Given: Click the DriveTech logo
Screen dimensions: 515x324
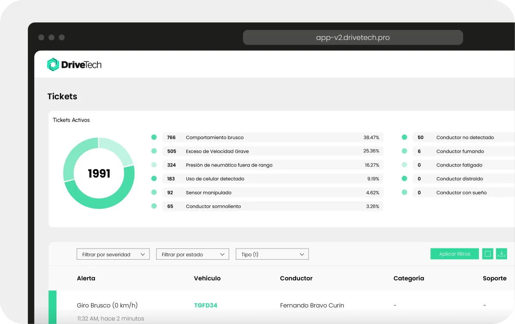Looking at the screenshot, I should pyautogui.click(x=74, y=65).
